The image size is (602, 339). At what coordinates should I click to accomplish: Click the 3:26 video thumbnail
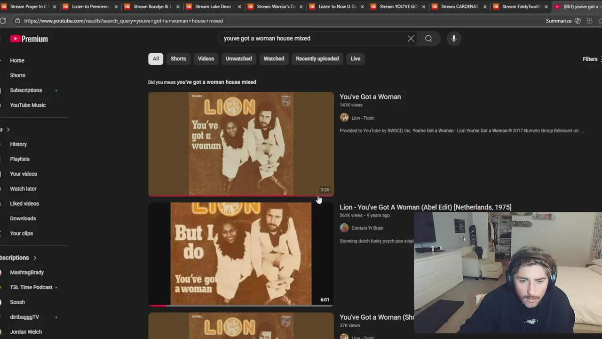(241, 144)
